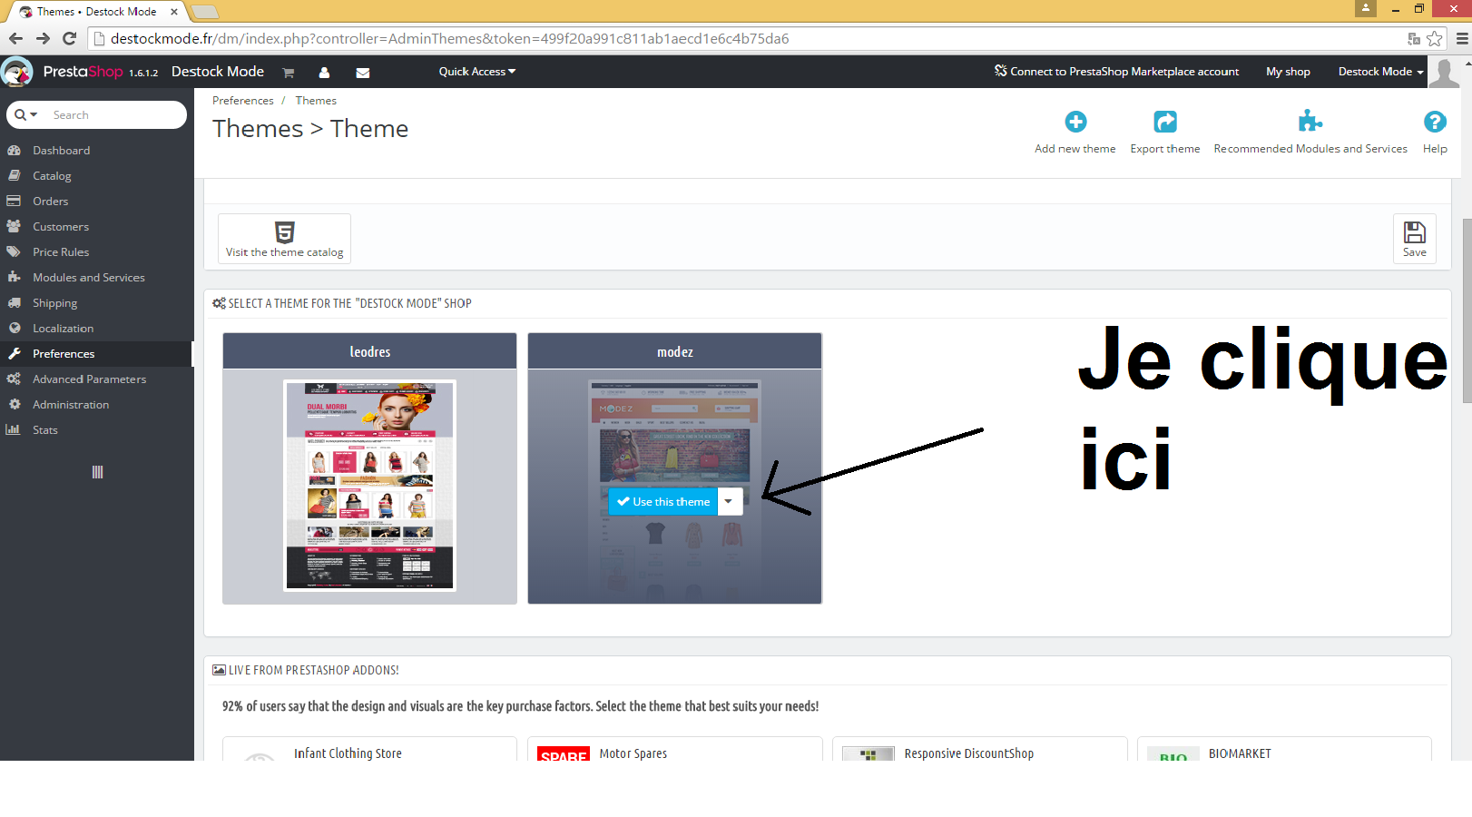The height and width of the screenshot is (817, 1472).
Task: Open Modules and Services menu
Action: 89,278
